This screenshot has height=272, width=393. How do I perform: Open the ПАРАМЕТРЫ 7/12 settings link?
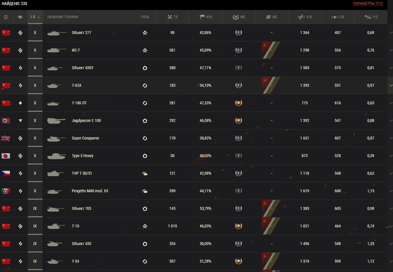click(368, 4)
